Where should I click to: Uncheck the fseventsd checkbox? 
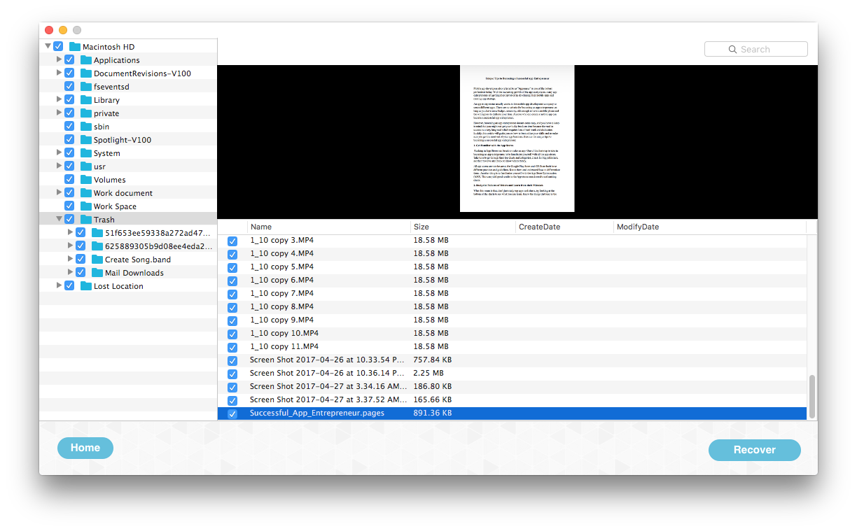tap(69, 87)
